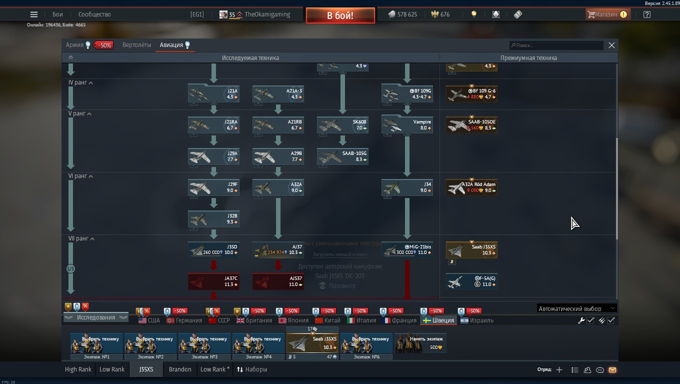Screen dimensions: 680x384
Task: Select the SAAB-105G aircraft card
Action: [x=342, y=156]
